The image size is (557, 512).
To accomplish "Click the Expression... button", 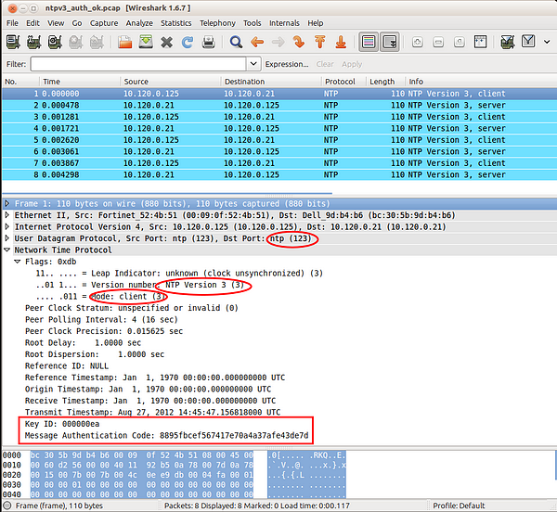I will click(287, 64).
